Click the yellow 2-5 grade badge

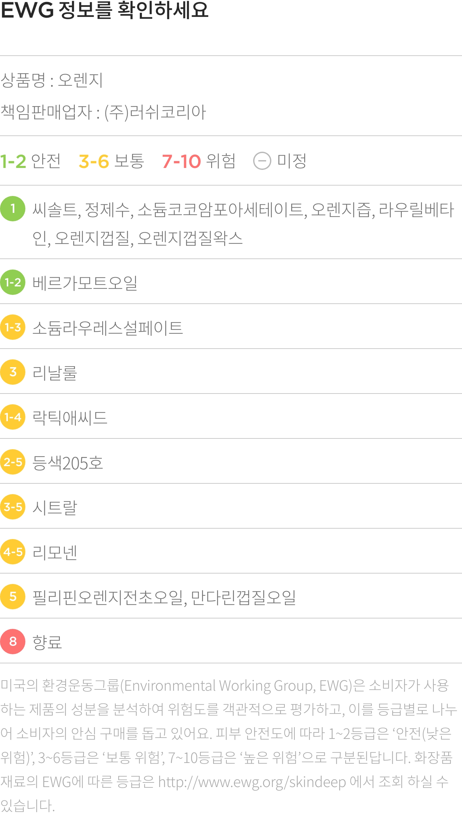pos(13,462)
